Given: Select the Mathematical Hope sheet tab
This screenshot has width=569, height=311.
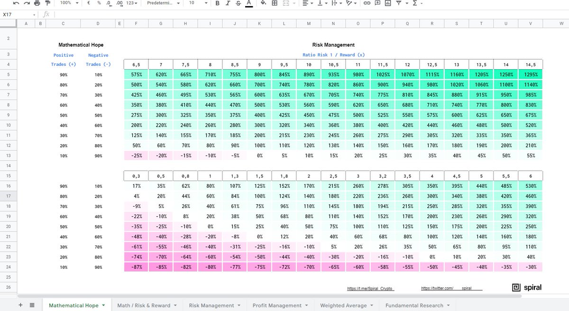Looking at the screenshot, I should tap(77, 305).
